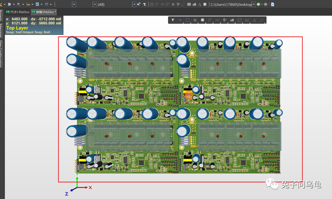Screen dimensions: 332x199
Task: Switch to the PCB1.PcbDoc tab
Action: (18, 12)
